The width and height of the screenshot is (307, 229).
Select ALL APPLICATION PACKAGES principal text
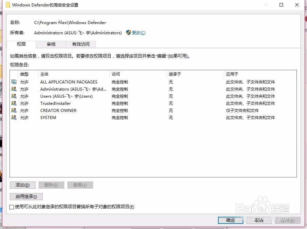click(69, 82)
